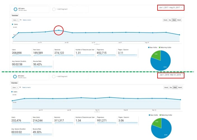The width and height of the screenshot is (197, 140).
Task: Click the sparkline under Pageviews 852,715
Action: 106,55
